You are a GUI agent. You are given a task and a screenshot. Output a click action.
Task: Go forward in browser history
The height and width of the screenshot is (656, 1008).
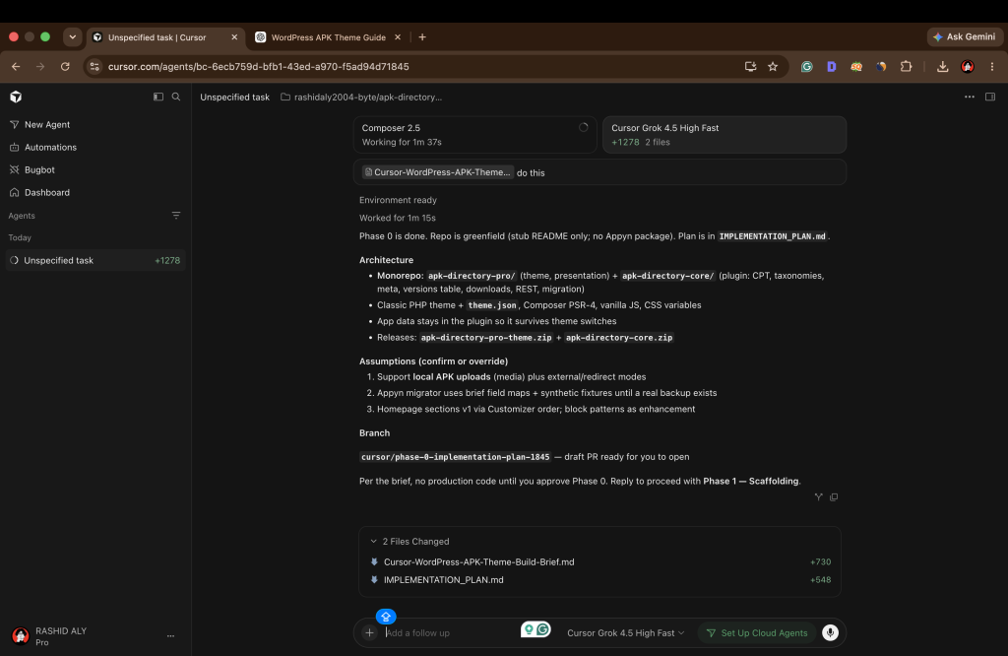pos(40,67)
